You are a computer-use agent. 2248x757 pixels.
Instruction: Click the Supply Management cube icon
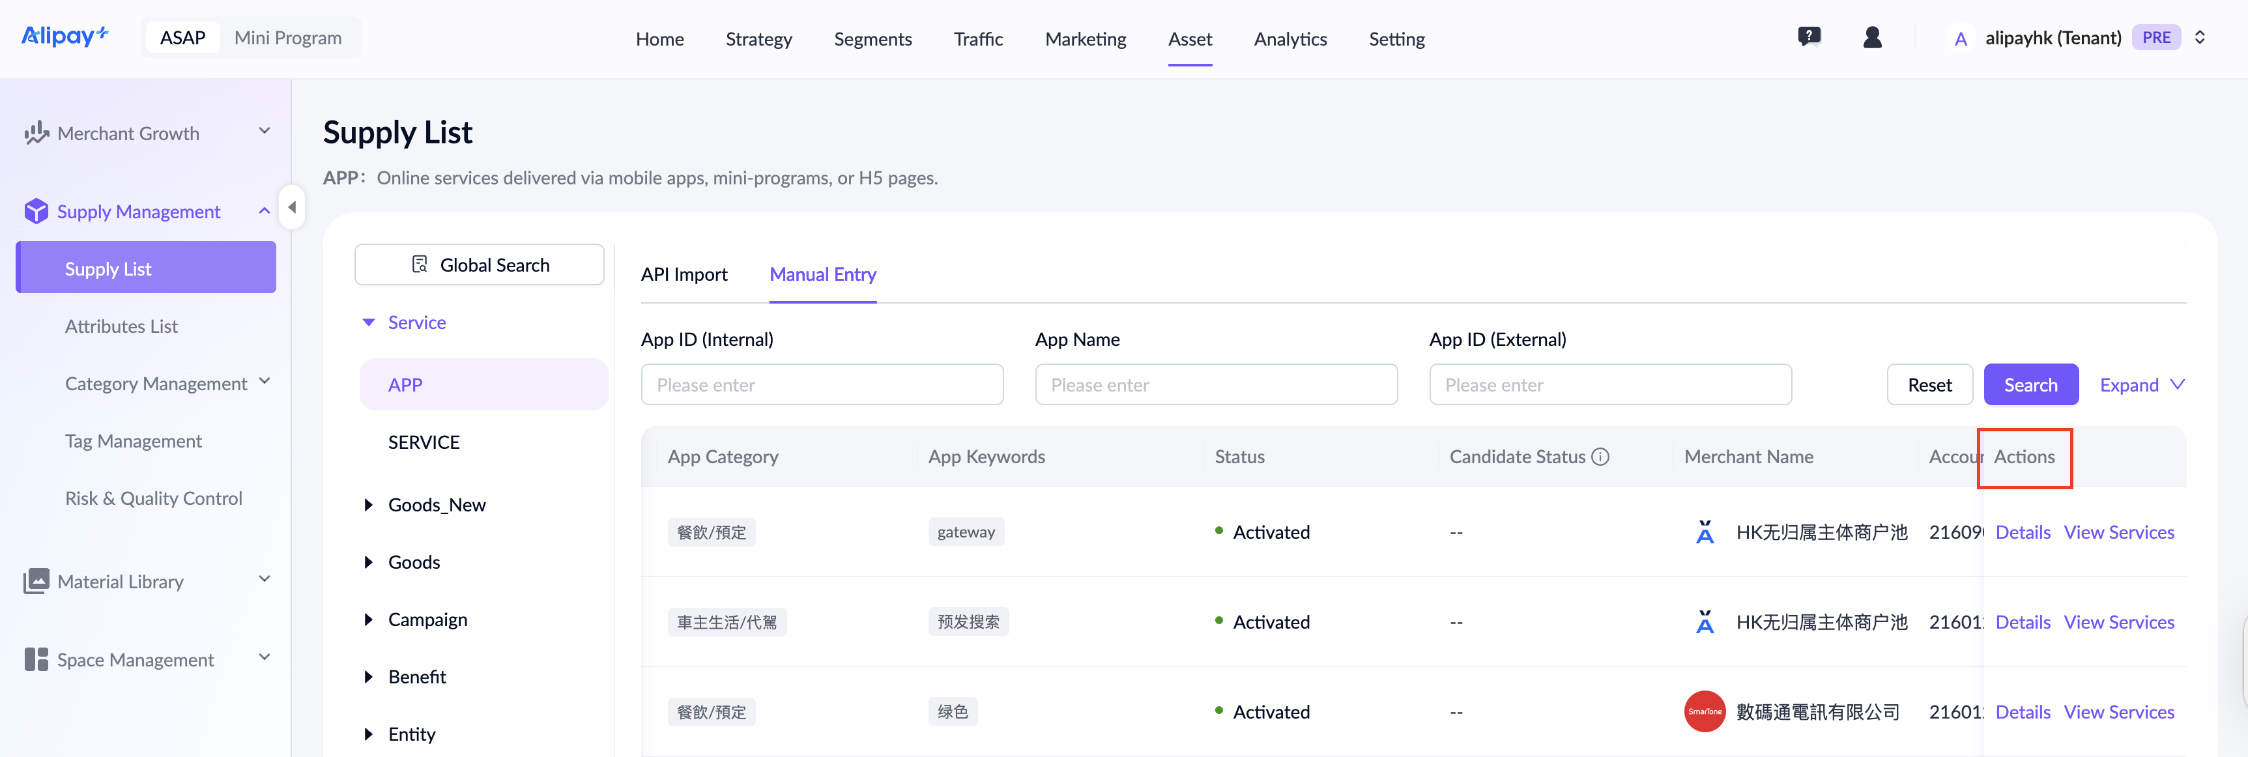tap(36, 211)
